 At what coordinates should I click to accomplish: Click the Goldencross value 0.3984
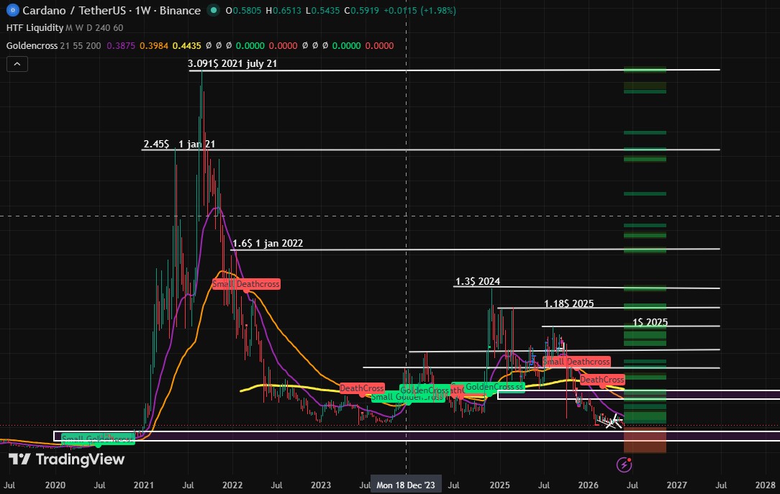point(154,46)
